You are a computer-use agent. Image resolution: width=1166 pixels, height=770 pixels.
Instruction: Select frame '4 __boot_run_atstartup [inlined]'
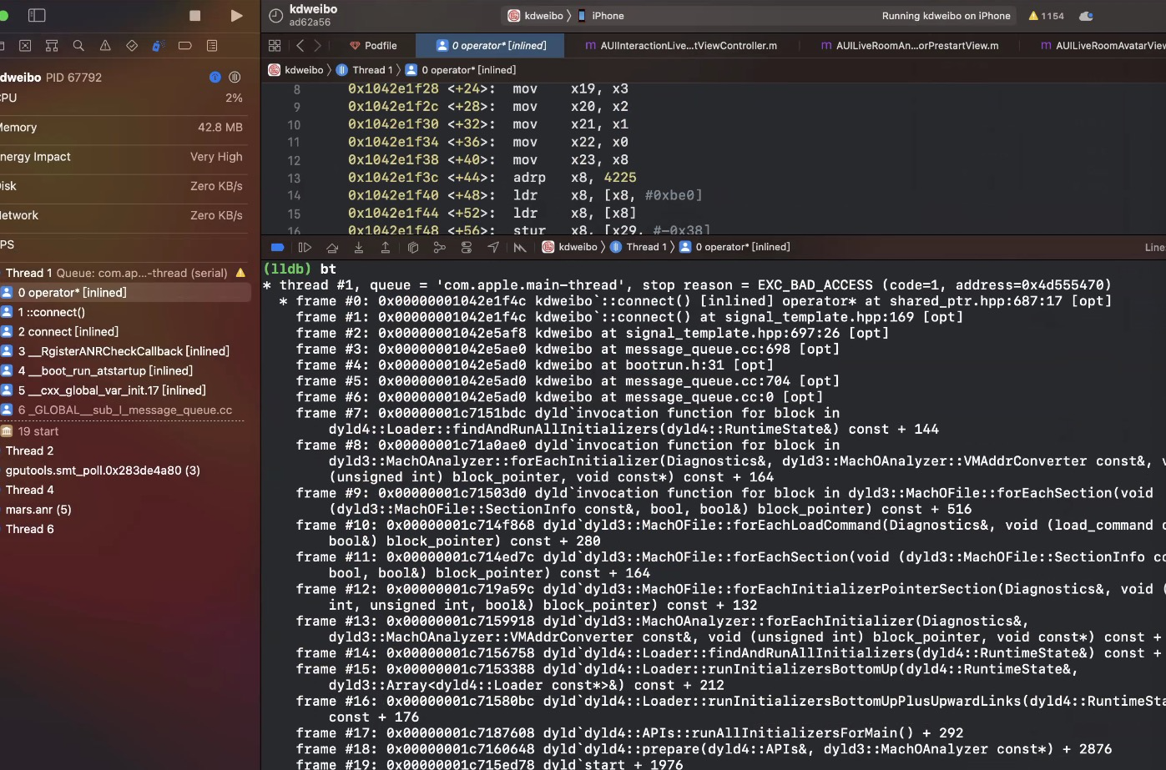[125, 370]
